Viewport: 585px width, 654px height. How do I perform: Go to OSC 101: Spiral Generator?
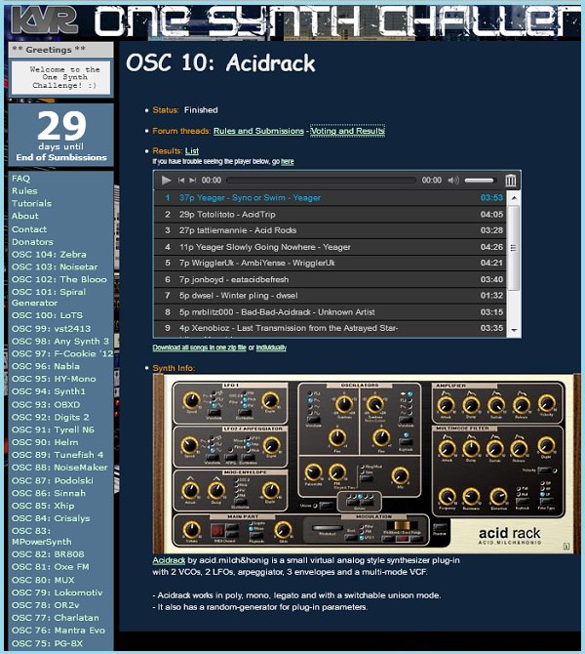(49, 298)
